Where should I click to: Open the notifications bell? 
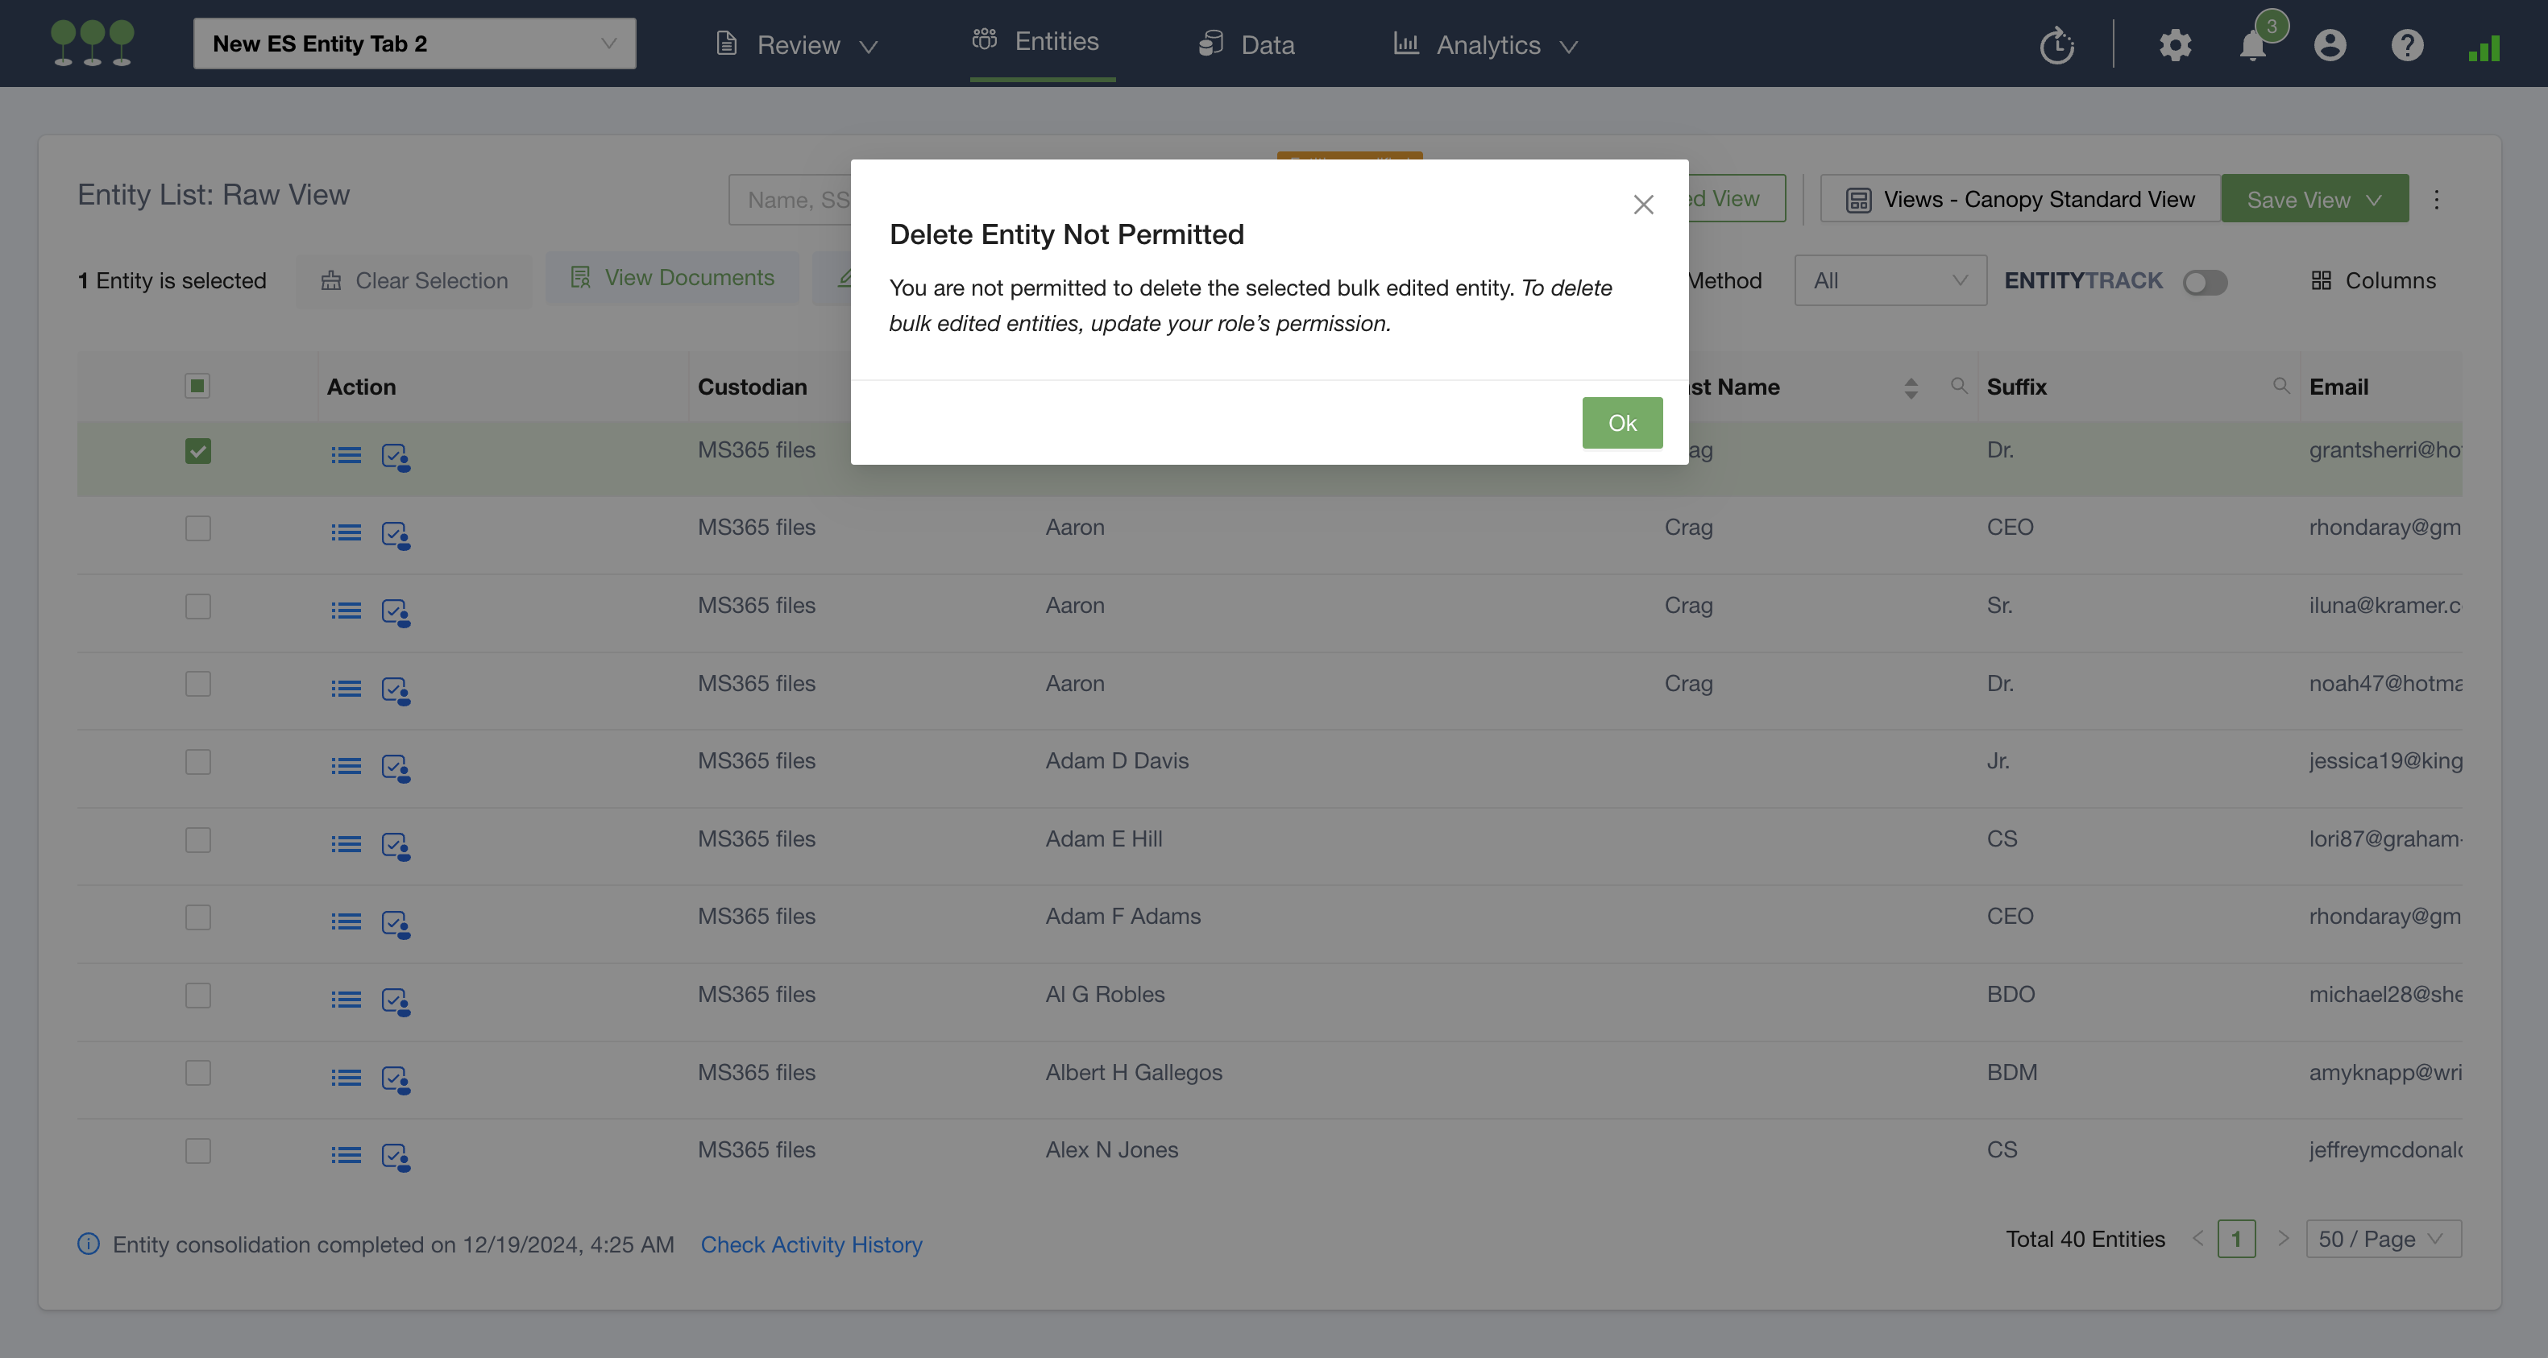point(2252,45)
